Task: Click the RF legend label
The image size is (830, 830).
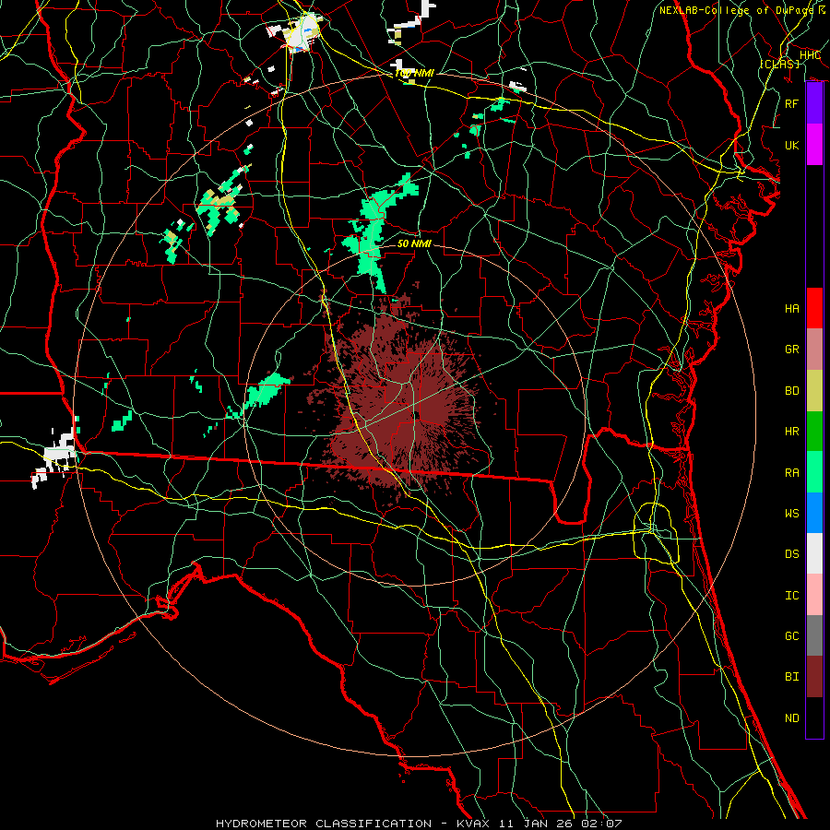Action: pos(792,103)
